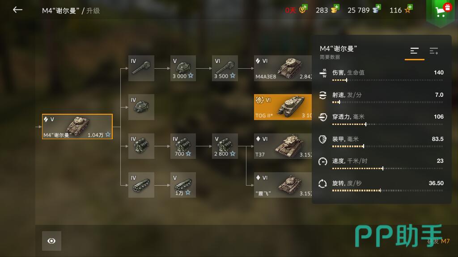Add gold via the 283 coin icon

tap(335, 9)
